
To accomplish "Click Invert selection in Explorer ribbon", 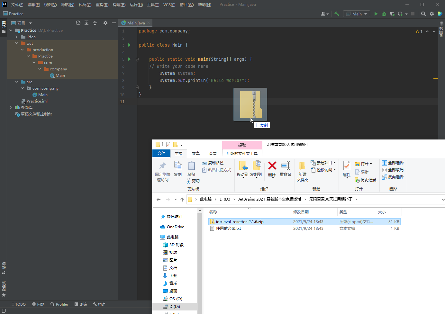I will pyautogui.click(x=393, y=177).
